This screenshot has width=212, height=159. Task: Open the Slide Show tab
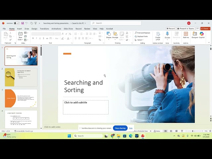68,29
